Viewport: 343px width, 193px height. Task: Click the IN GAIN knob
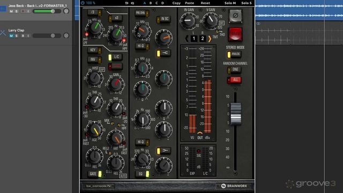click(188, 21)
